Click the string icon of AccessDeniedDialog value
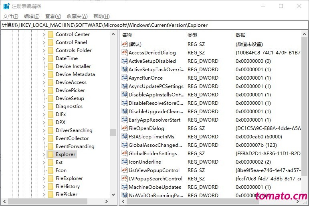Screen dimensions: 309x206 124,52
